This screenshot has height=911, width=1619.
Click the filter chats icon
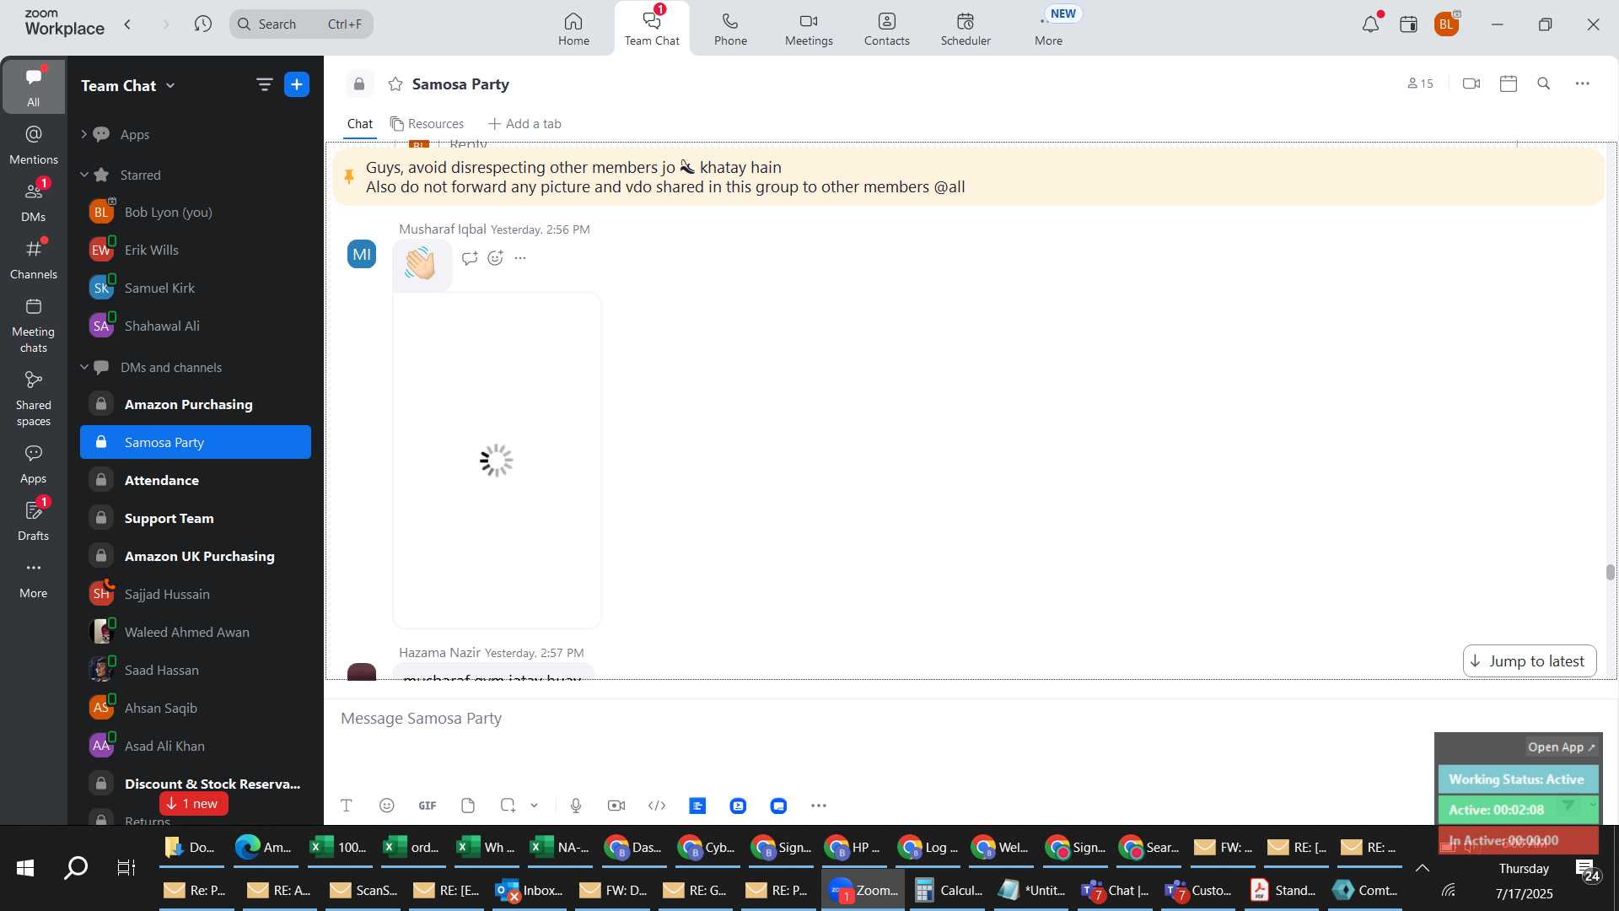264,84
